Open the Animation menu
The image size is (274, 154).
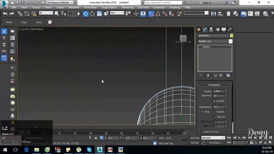(90, 8)
